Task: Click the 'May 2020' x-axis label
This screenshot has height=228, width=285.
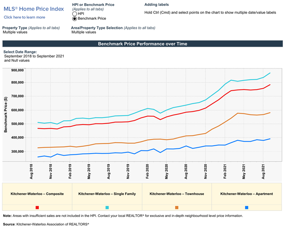Action: click(x=167, y=171)
